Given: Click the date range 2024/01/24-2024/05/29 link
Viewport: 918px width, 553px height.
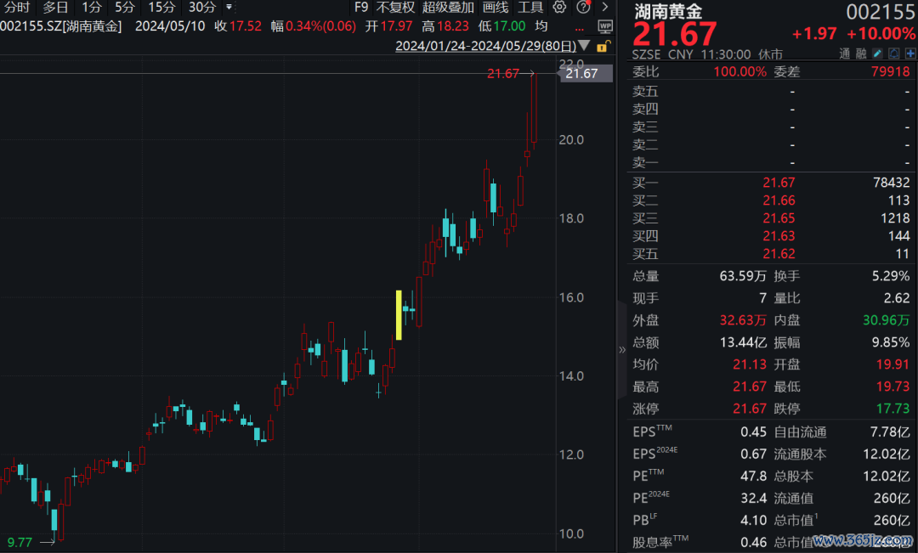Looking at the screenshot, I should click(486, 46).
